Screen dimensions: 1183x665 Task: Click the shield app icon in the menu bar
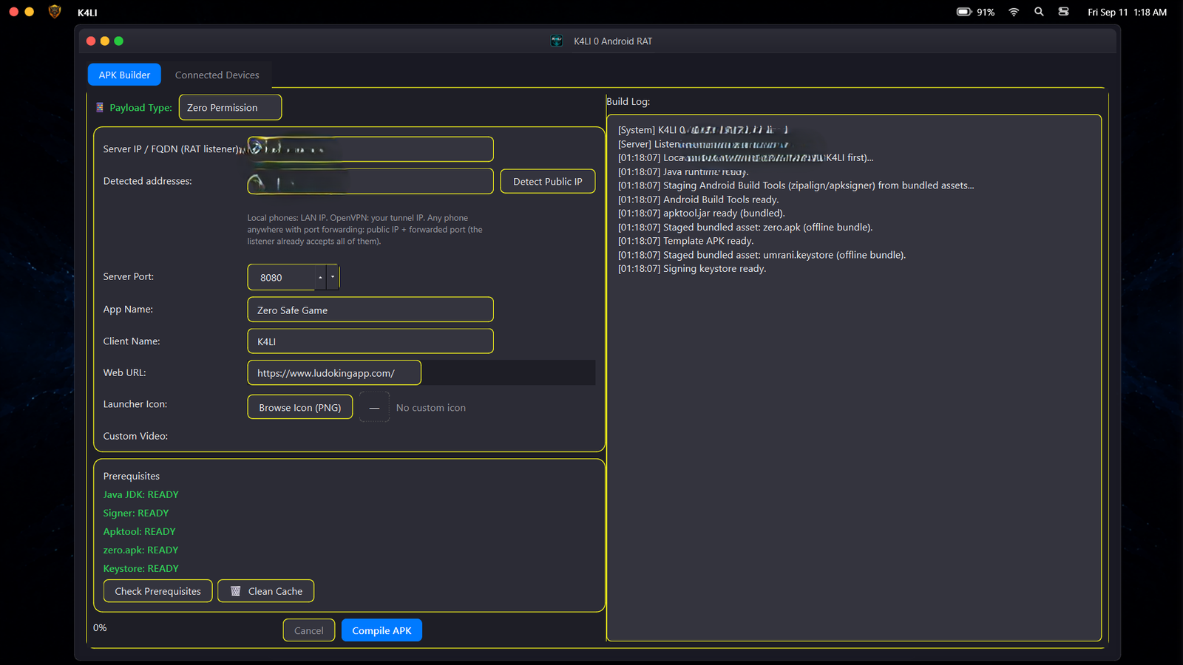[54, 12]
